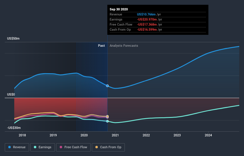Click the US$0 y-axis label
The height and width of the screenshot is (156, 244).
click(11, 94)
